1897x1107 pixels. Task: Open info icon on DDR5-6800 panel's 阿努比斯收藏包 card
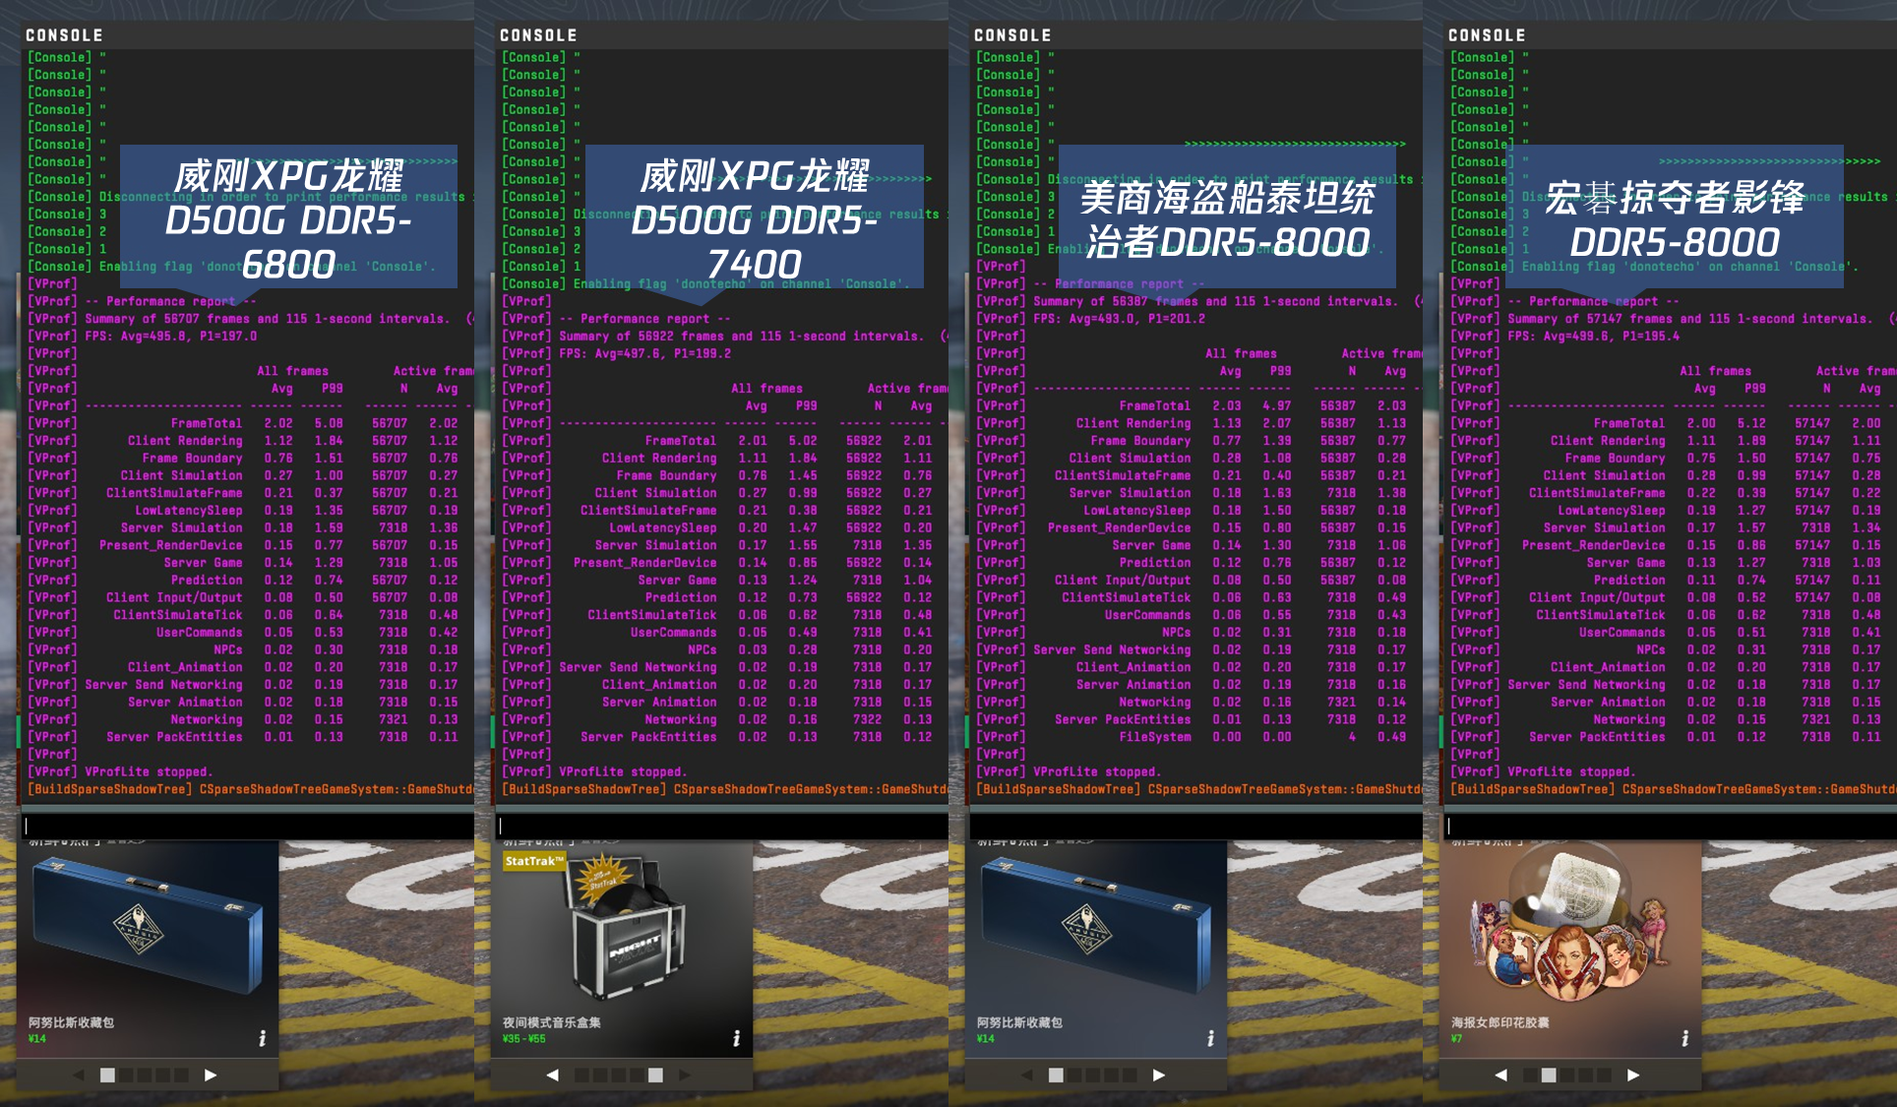[x=262, y=1038]
